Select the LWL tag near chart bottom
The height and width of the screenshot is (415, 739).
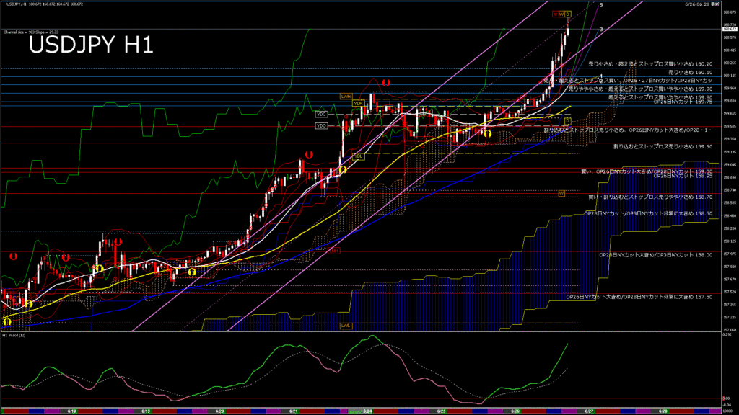click(346, 325)
